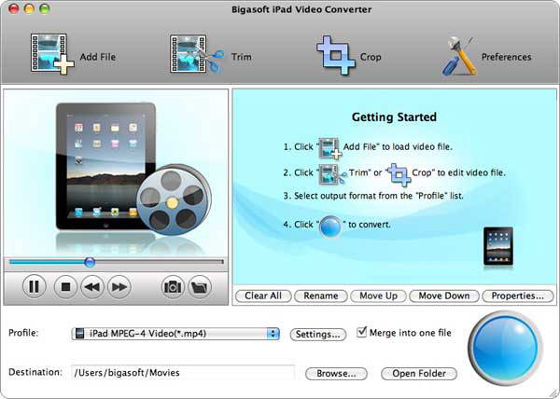Stop the video playback
Viewport: 560px width, 399px height.
pyautogui.click(x=65, y=286)
